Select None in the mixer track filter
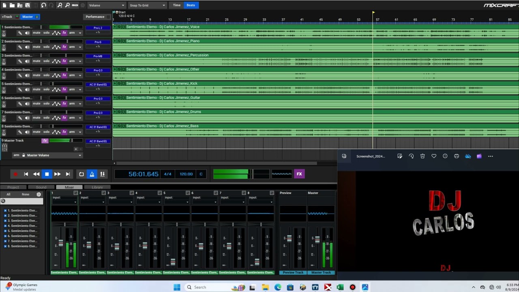Screen dimensions: 519x292 pyautogui.click(x=26, y=194)
